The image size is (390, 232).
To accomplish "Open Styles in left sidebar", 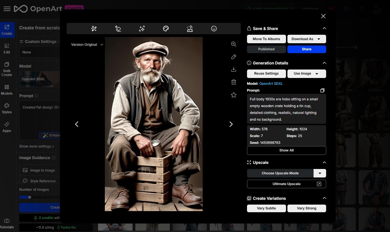I will click(x=7, y=108).
